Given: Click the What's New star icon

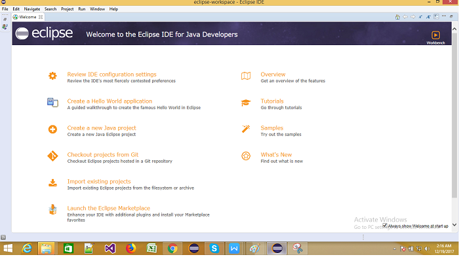Looking at the screenshot, I should (246, 156).
